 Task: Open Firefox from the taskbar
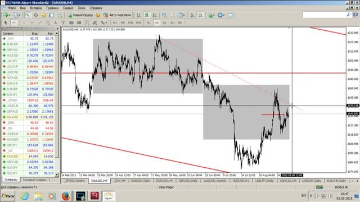[x=66, y=196]
